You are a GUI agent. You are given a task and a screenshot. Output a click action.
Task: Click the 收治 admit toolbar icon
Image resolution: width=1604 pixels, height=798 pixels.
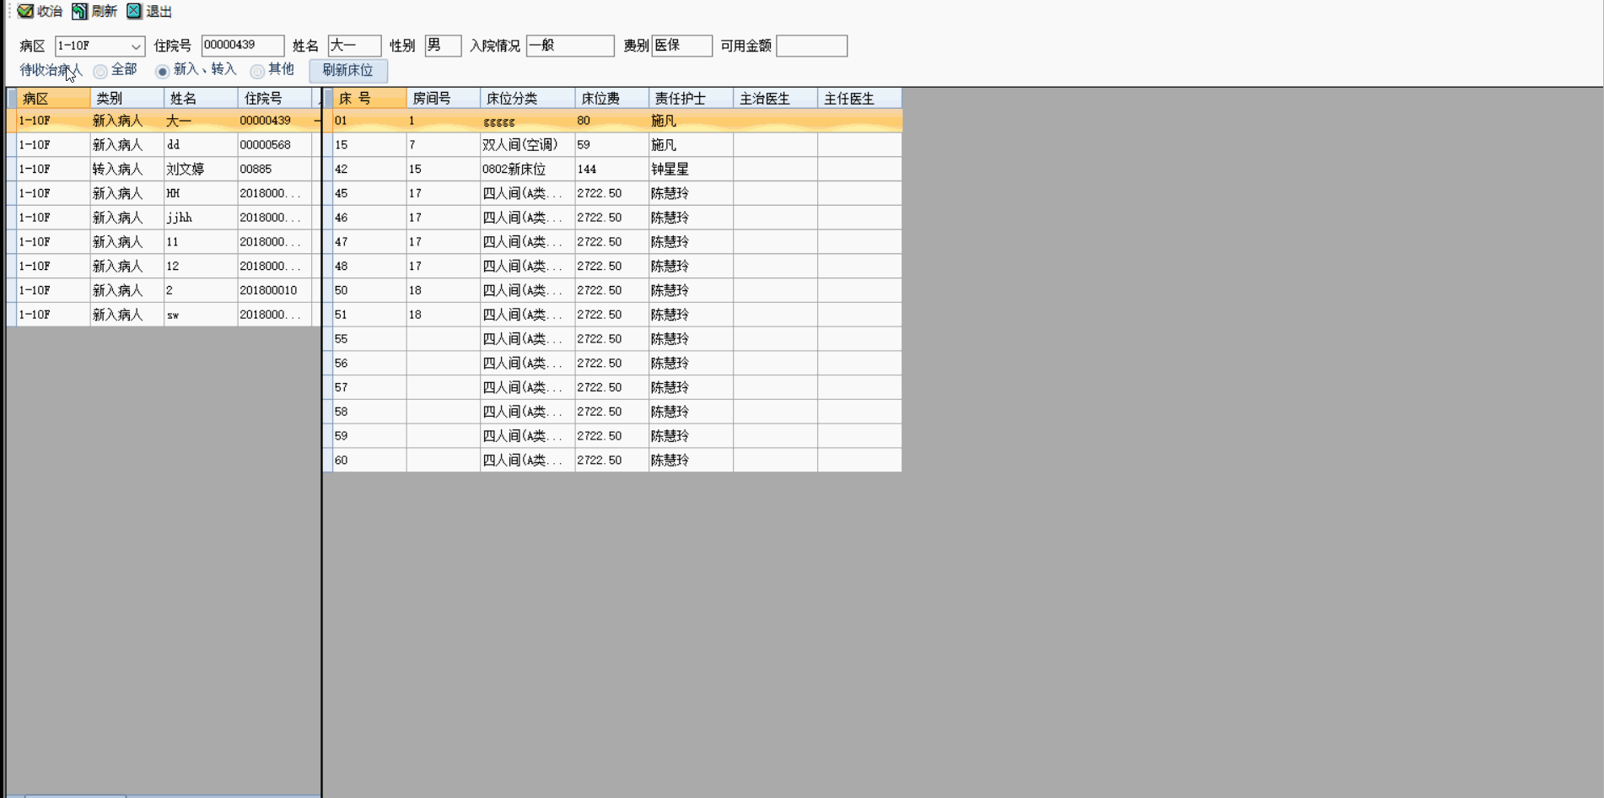25,11
